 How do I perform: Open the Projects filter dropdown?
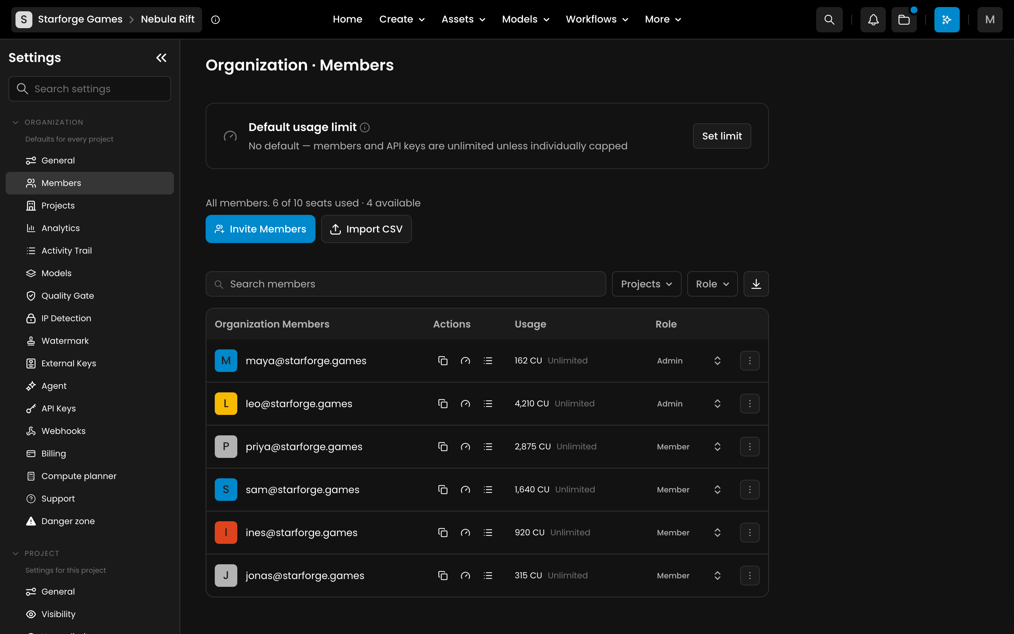(646, 284)
